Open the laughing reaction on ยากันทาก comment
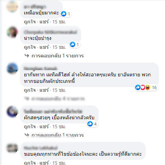The width and height of the screenshot is (165, 165). tap(148, 87)
